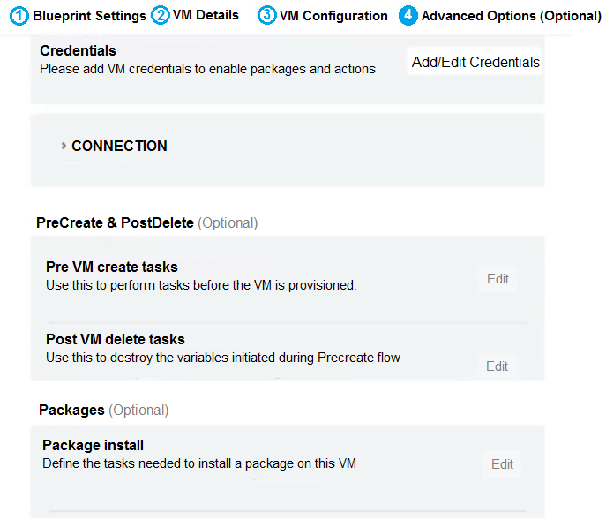Viewport: 606px width, 520px height.
Task: Click the Packages (Optional) section title
Action: (x=103, y=410)
